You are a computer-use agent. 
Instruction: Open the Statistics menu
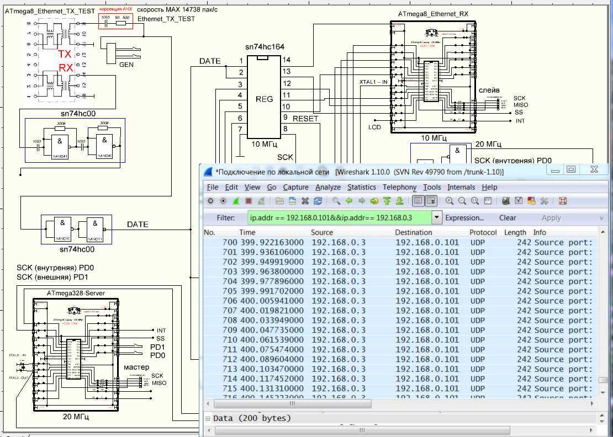[362, 187]
